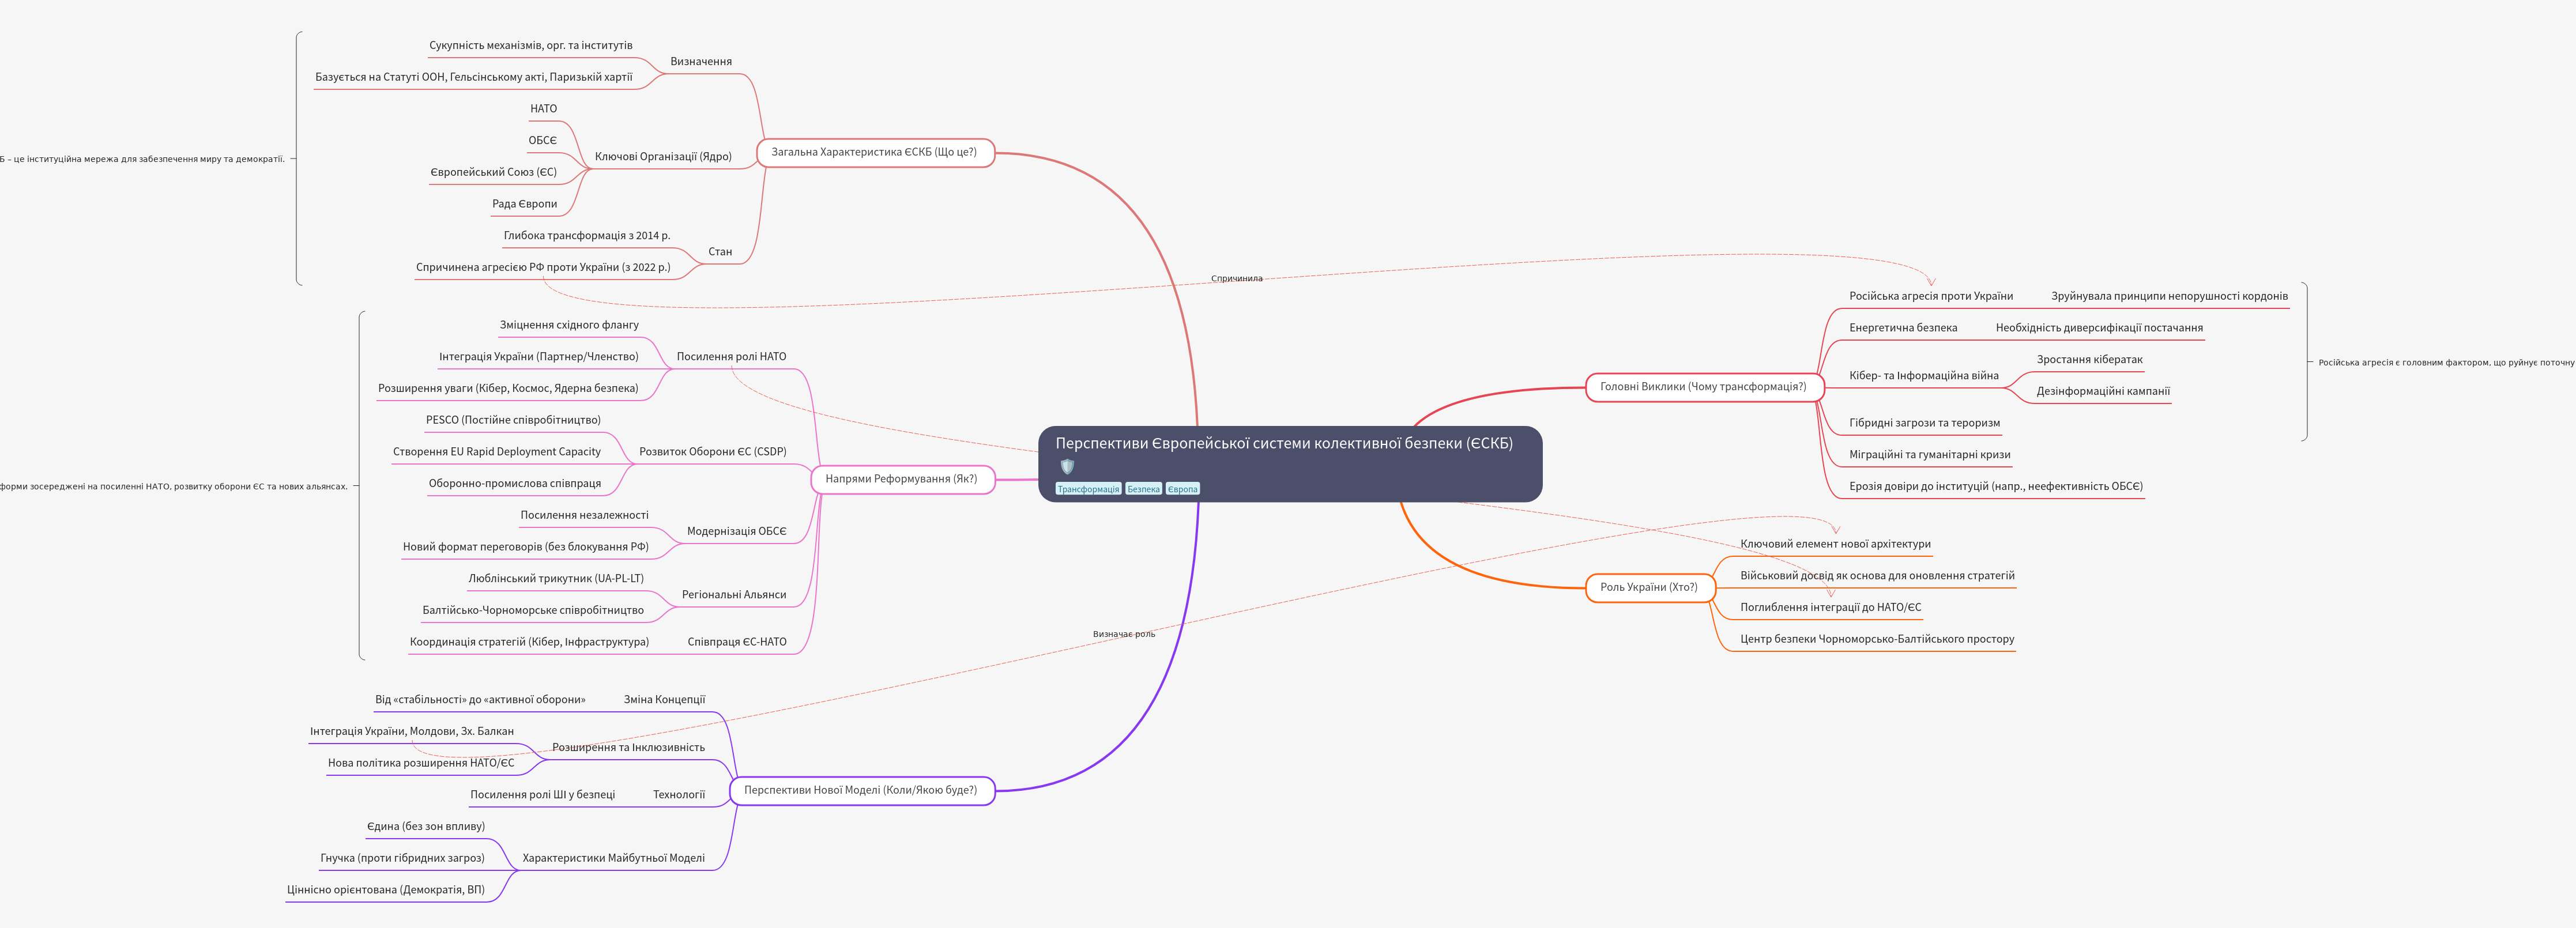Select the 'Перспективи Нової Моделі' branch node
This screenshot has width=2576, height=928.
coord(860,790)
